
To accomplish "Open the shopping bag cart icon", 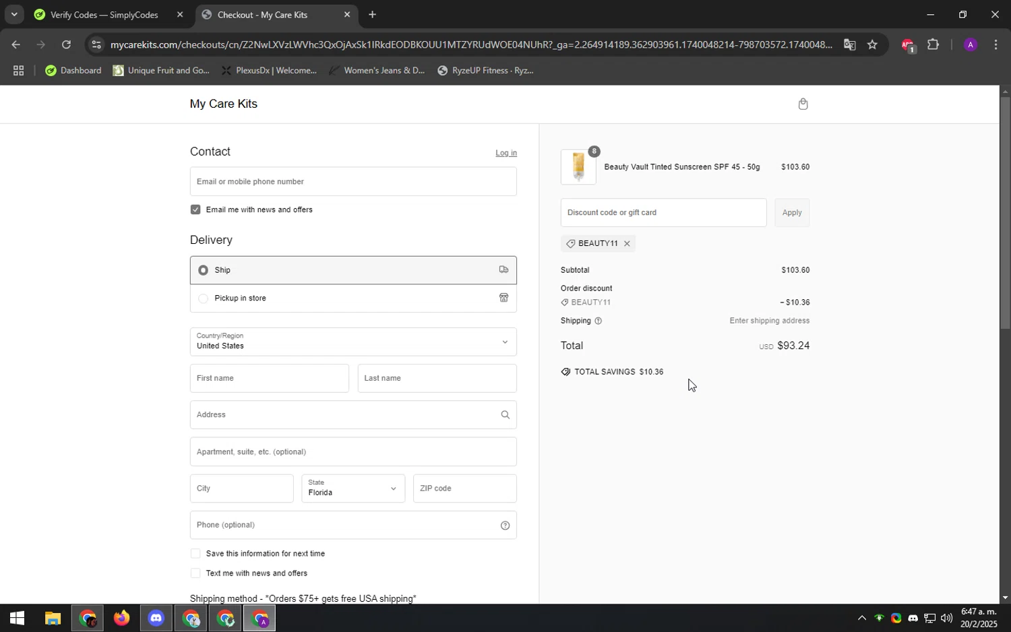I will (803, 104).
